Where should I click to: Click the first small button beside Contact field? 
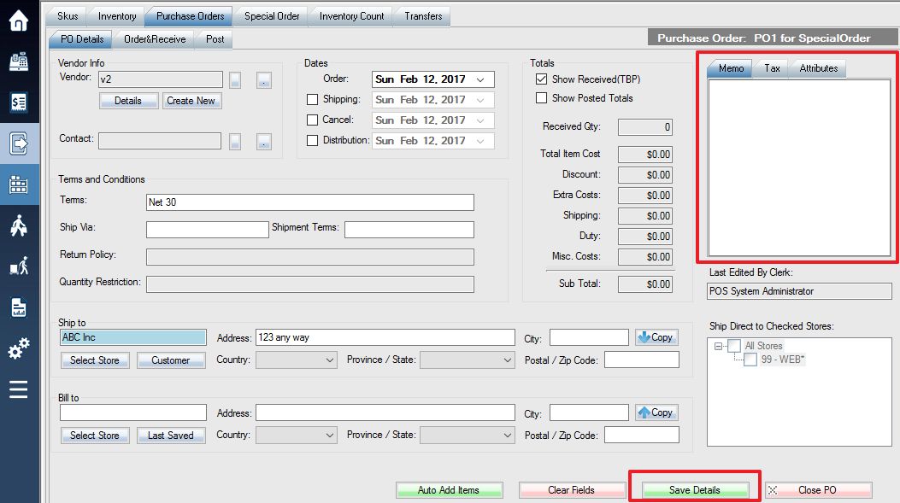click(235, 141)
